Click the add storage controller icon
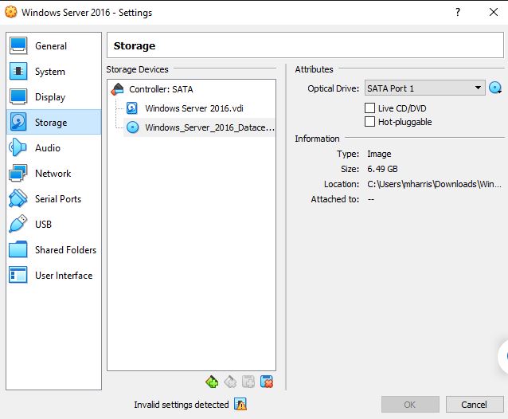The height and width of the screenshot is (419, 508). click(212, 382)
